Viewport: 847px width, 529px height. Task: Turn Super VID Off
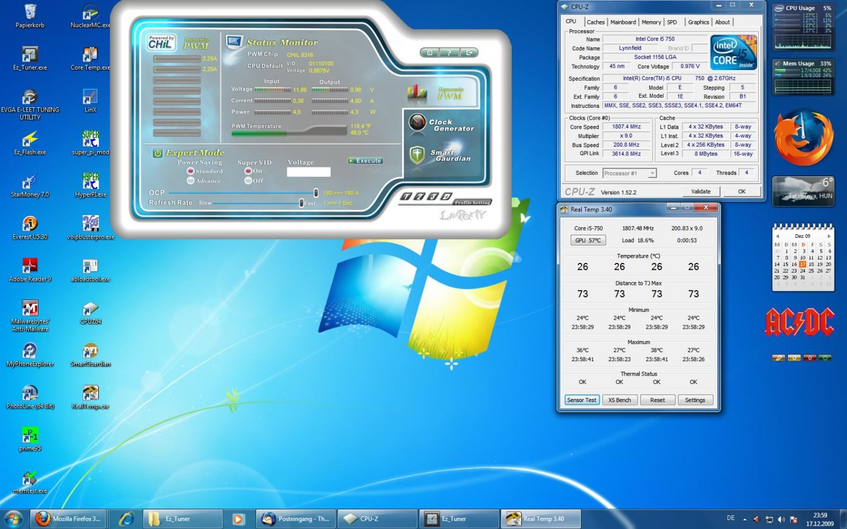(248, 181)
